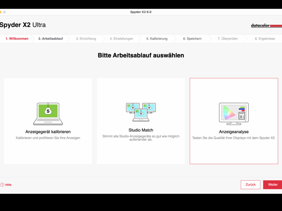Go to the 1. Willkommen step
This screenshot has height=211, width=282.
pos(17,39)
